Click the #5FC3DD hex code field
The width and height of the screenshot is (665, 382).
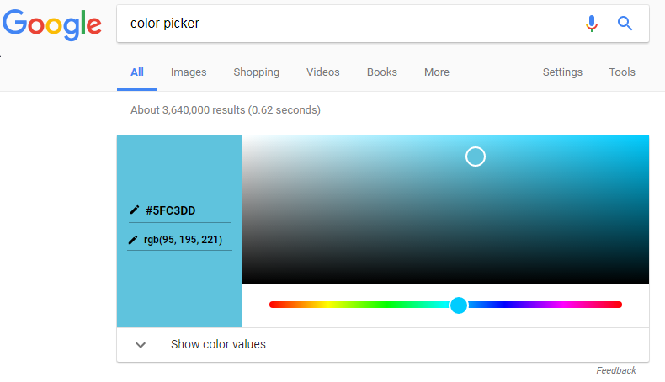[171, 210]
